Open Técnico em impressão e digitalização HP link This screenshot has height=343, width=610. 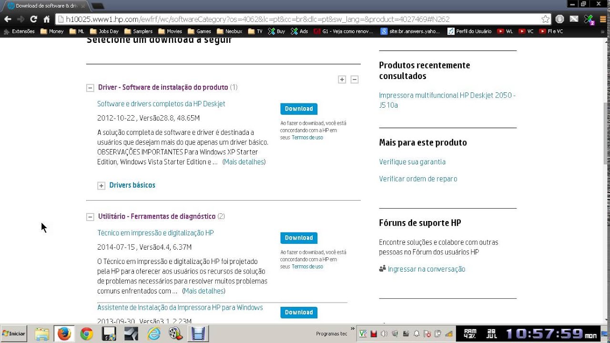click(155, 233)
